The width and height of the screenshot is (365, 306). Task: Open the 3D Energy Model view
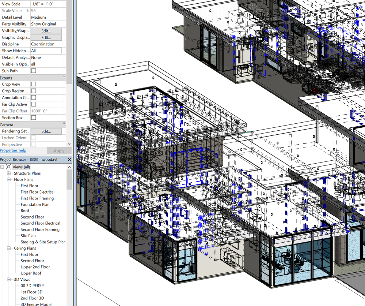click(36, 304)
